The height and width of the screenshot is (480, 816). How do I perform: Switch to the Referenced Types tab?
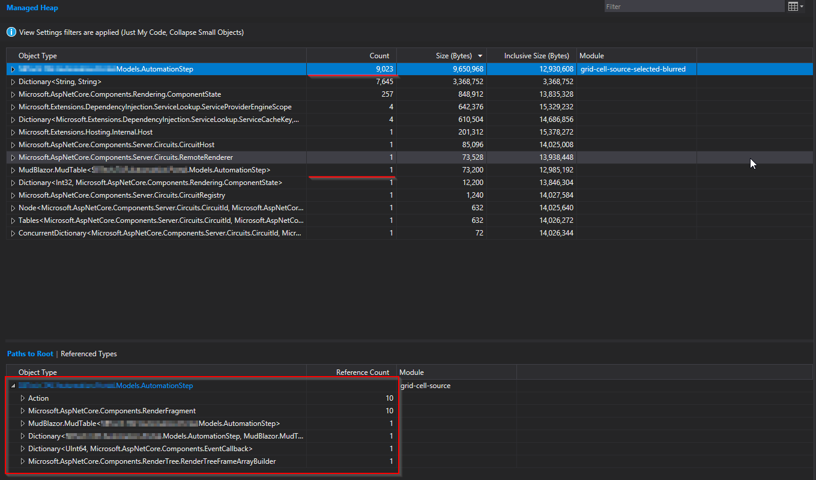click(88, 353)
